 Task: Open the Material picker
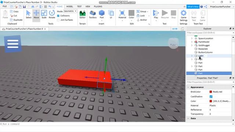[x=122, y=15]
